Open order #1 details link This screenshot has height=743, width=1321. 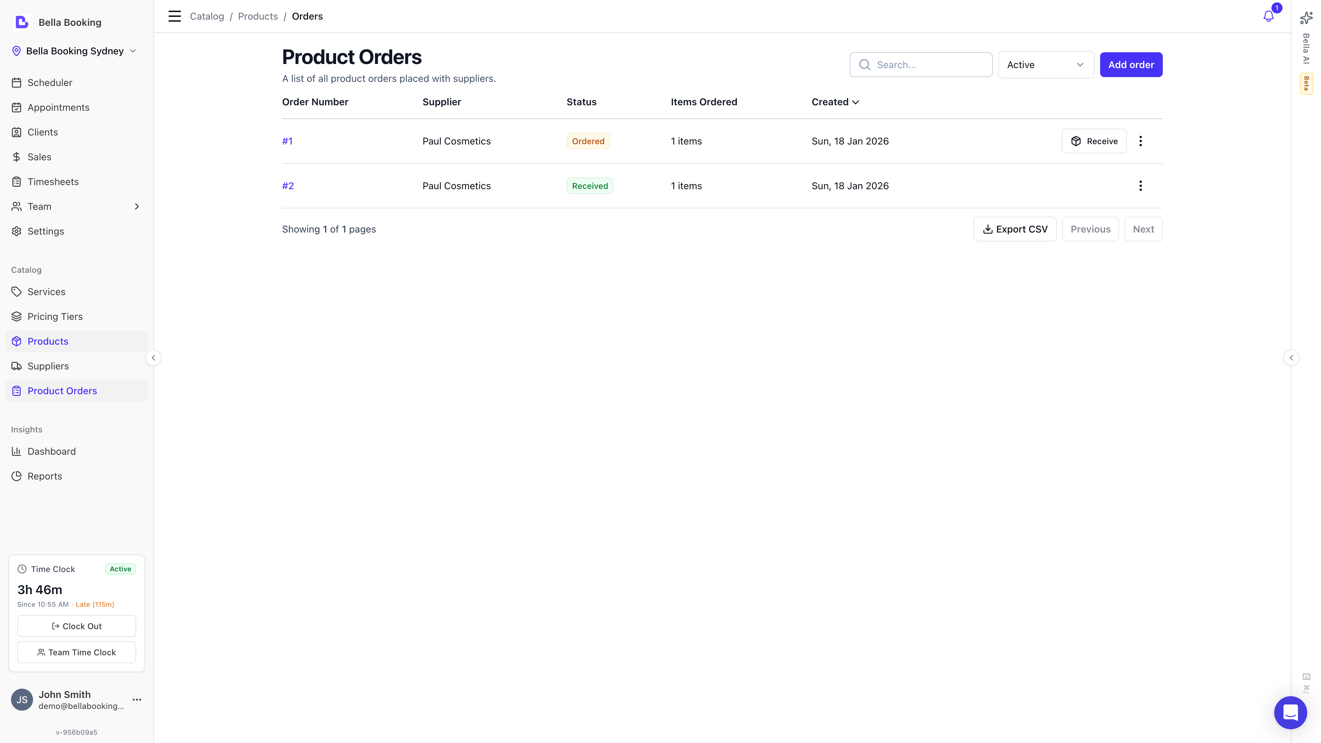pos(287,140)
